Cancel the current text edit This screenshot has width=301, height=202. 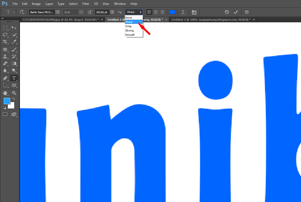(x=227, y=12)
